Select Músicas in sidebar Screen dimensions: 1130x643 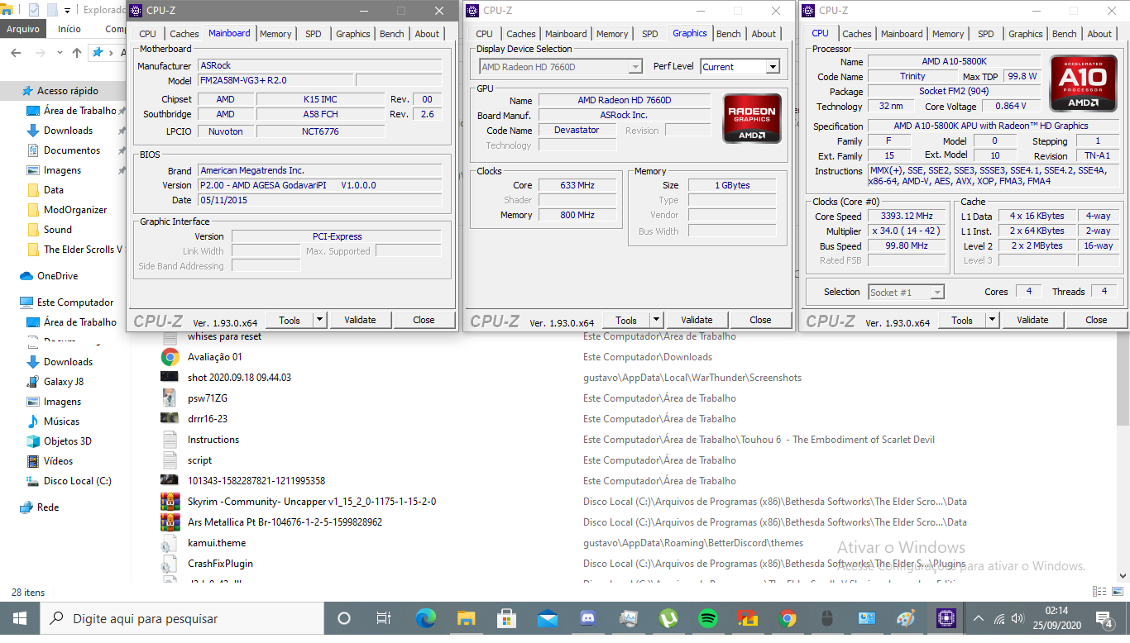pos(62,422)
